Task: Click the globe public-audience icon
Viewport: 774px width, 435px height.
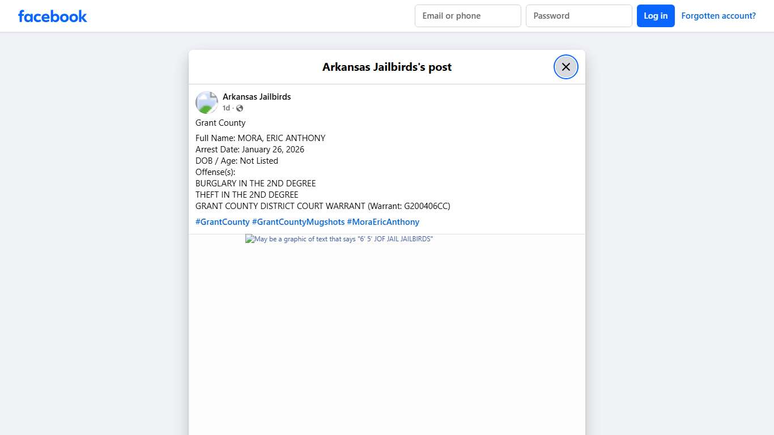Action: tap(240, 108)
